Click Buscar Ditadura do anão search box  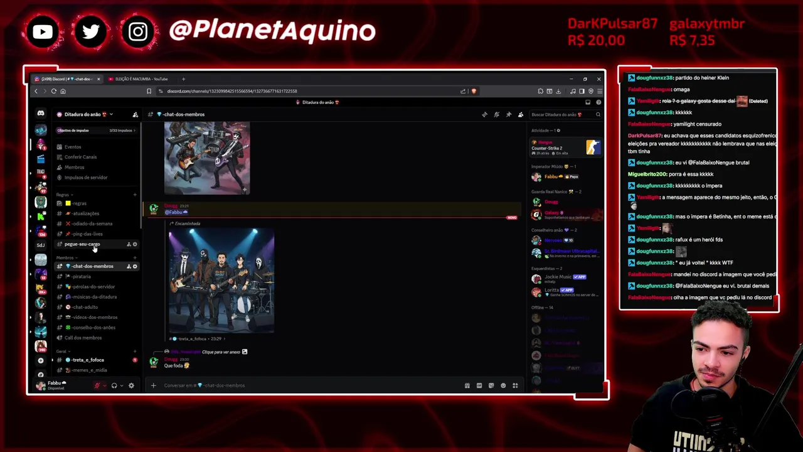click(x=566, y=114)
